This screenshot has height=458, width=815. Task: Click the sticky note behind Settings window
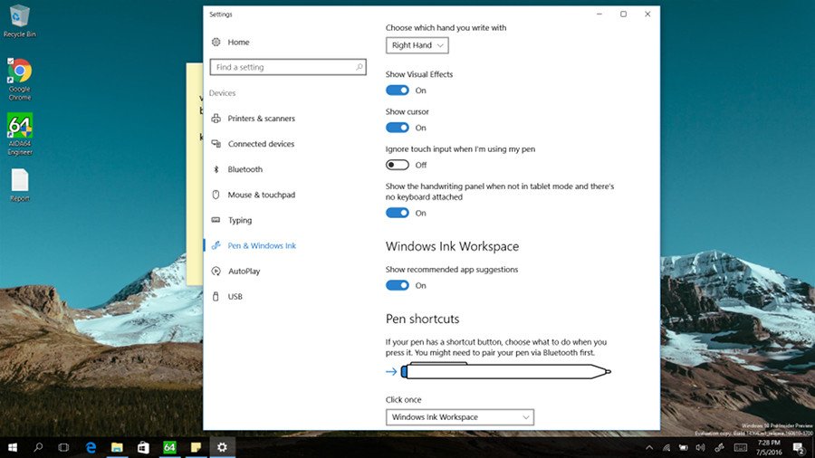pos(195,174)
